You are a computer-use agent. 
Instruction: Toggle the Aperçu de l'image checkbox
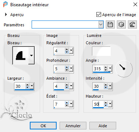coord(99,15)
